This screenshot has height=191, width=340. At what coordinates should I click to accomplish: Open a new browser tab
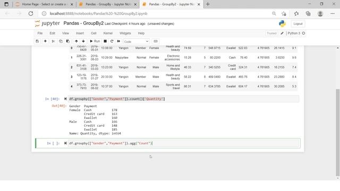click(208, 4)
